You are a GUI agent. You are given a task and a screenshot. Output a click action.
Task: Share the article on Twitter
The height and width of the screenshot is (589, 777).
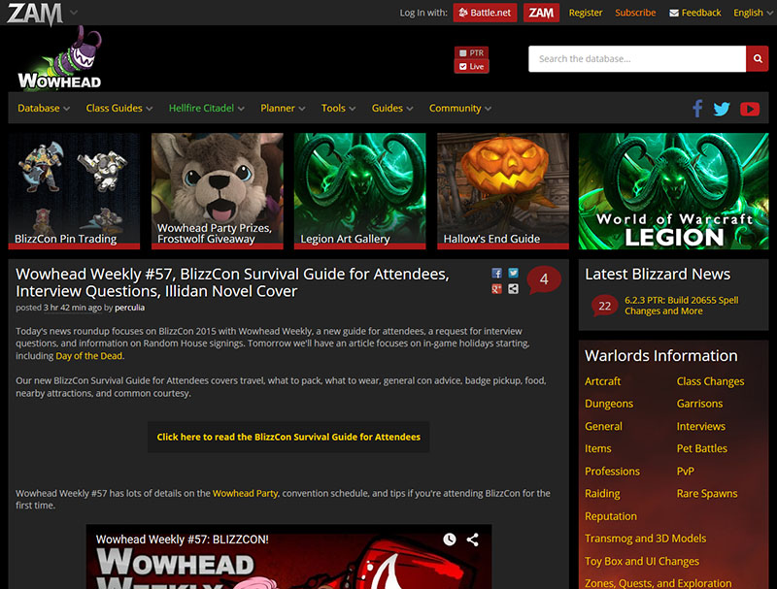tap(513, 273)
